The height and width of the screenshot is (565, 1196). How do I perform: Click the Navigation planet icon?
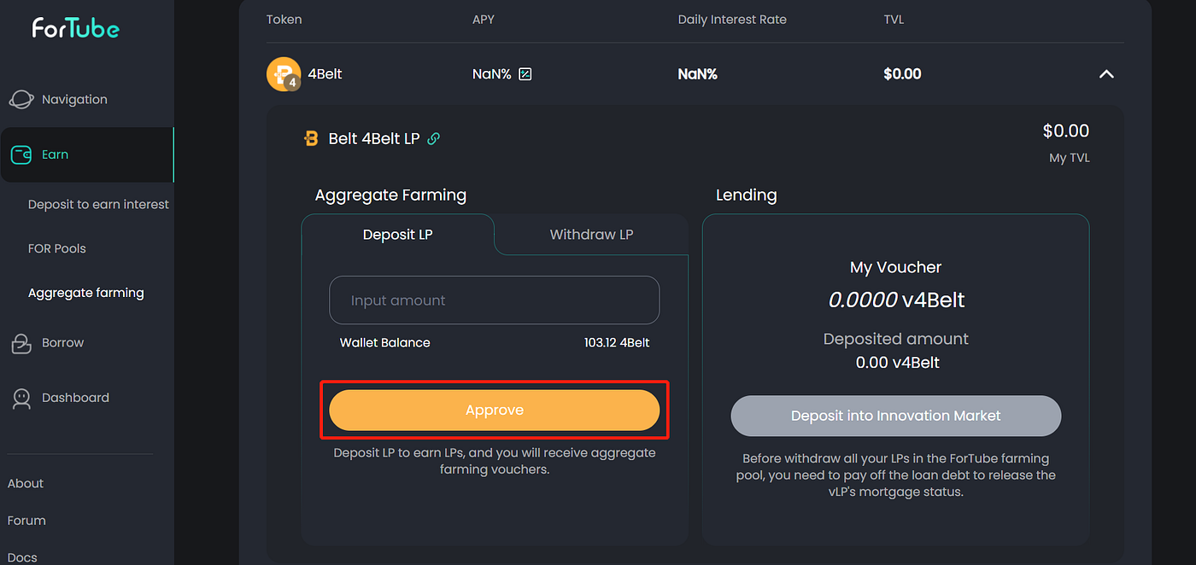point(21,99)
